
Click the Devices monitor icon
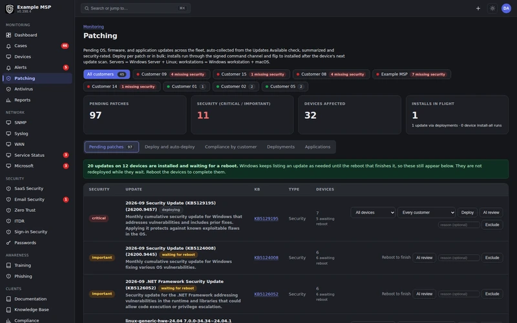(x=8, y=57)
